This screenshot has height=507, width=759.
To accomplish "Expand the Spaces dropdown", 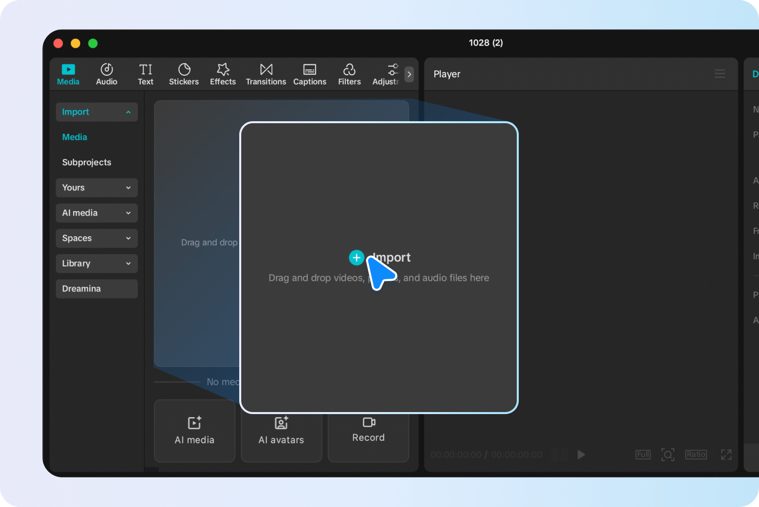I will [96, 238].
